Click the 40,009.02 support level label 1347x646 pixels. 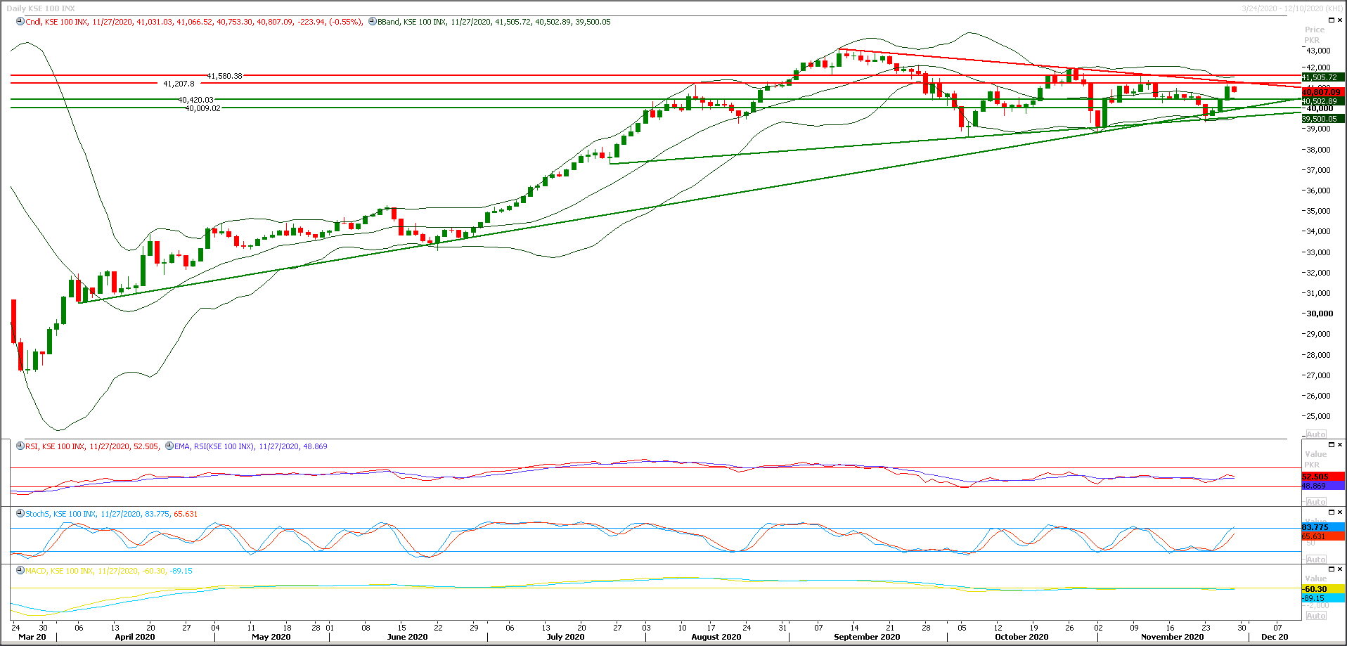tap(203, 108)
